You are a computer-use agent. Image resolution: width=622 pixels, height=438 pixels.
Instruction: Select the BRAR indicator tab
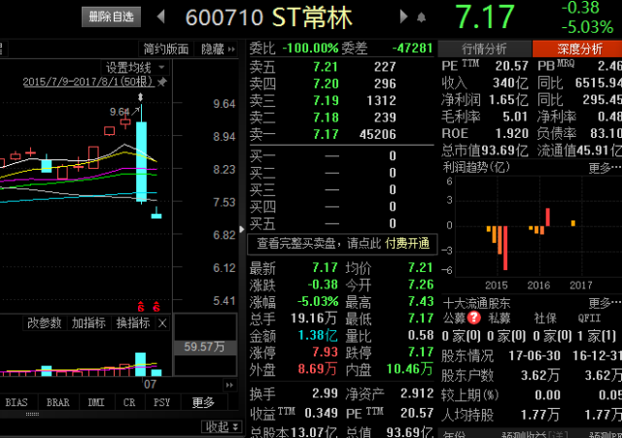coord(58,402)
